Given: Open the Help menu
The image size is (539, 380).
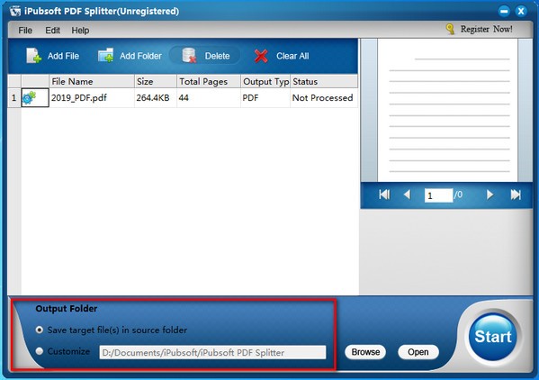Looking at the screenshot, I should (80, 31).
